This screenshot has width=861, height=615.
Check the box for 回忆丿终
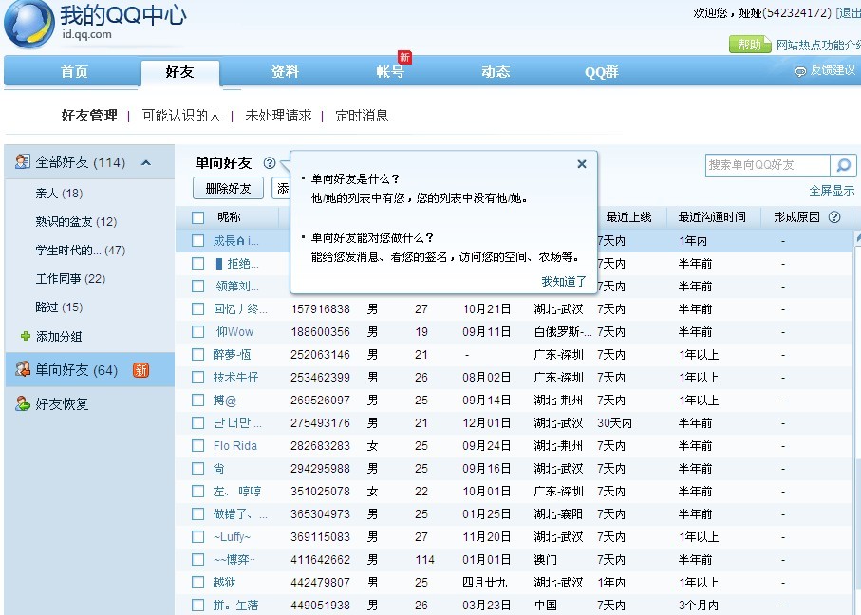pyautogui.click(x=198, y=309)
